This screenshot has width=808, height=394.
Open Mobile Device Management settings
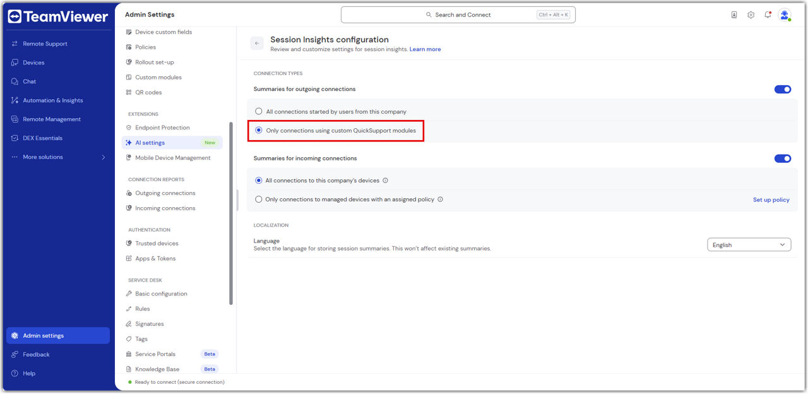tap(172, 158)
